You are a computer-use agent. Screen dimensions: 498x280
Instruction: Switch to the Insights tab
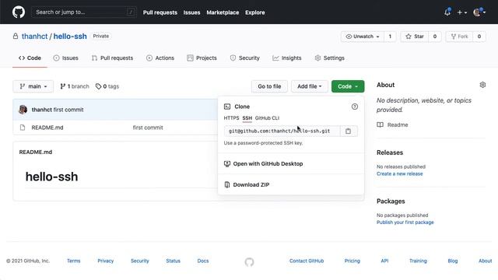click(x=287, y=58)
